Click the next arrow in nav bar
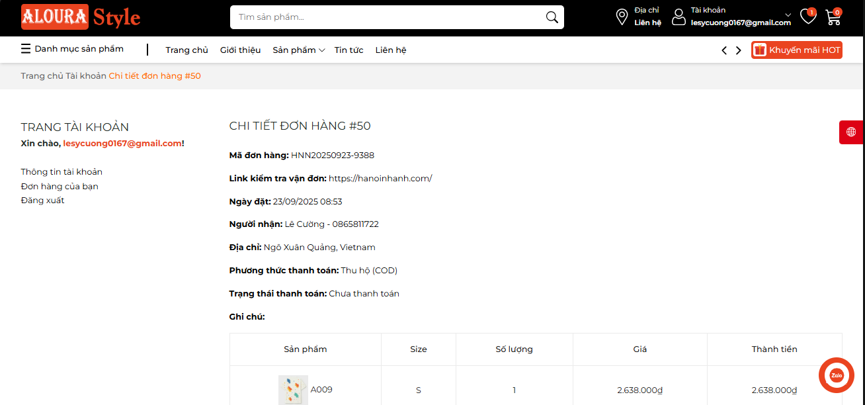The width and height of the screenshot is (865, 405). point(739,50)
